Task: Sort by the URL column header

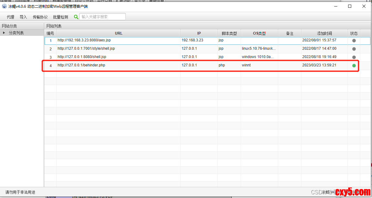Action: pos(118,33)
